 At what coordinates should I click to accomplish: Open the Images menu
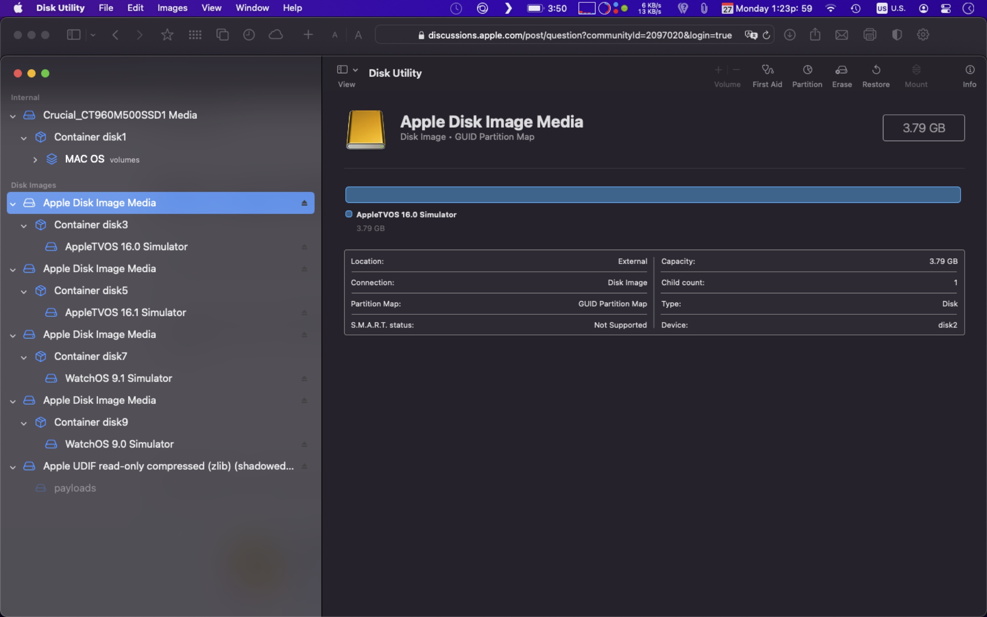[172, 8]
